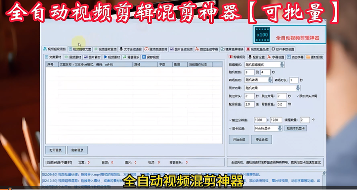Click the x100 film logo icon
This screenshot has width=357, height=190.
262,35
